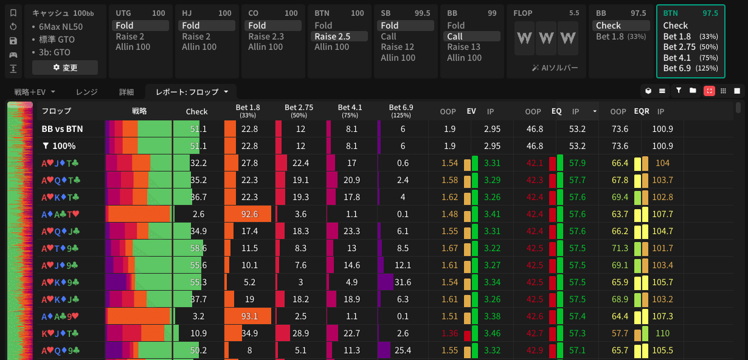
Task: Click the 変更 settings button
Action: (65, 67)
